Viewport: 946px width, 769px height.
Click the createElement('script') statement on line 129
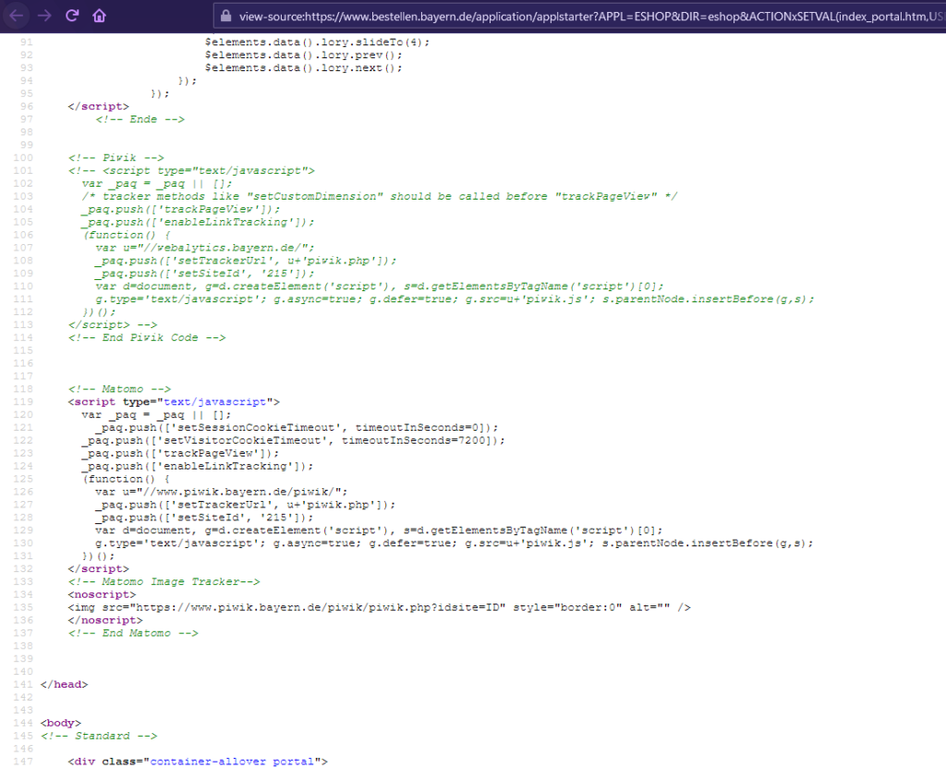pyautogui.click(x=379, y=531)
